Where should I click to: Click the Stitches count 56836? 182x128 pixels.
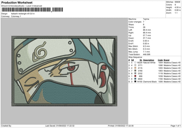pyautogui.click(x=178, y=2)
